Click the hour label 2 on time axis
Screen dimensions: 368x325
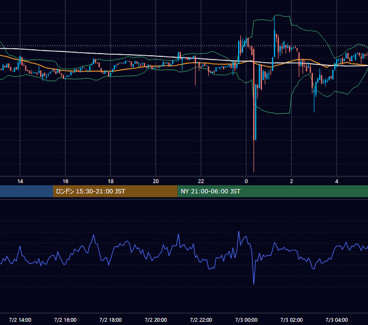pos(292,181)
